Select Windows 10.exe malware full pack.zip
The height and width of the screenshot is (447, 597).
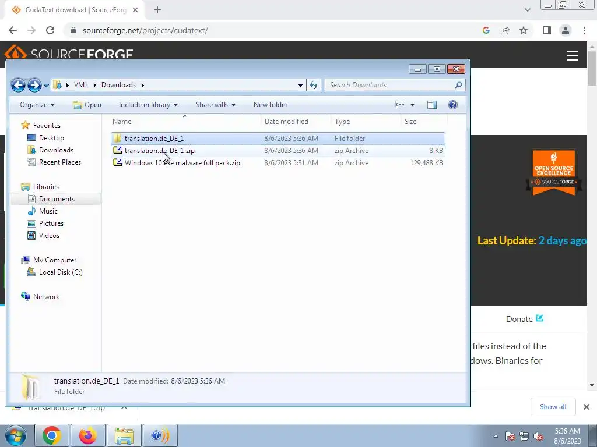coord(278,163)
